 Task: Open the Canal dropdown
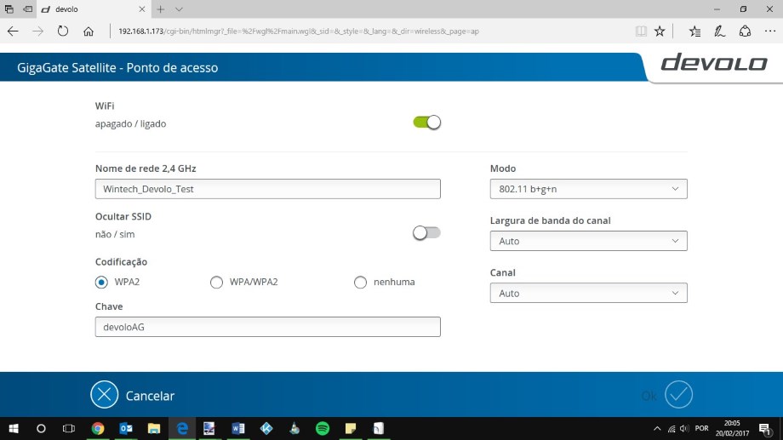(x=588, y=294)
